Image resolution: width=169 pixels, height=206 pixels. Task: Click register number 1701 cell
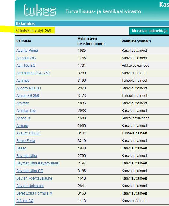pyautogui.click(x=82, y=66)
